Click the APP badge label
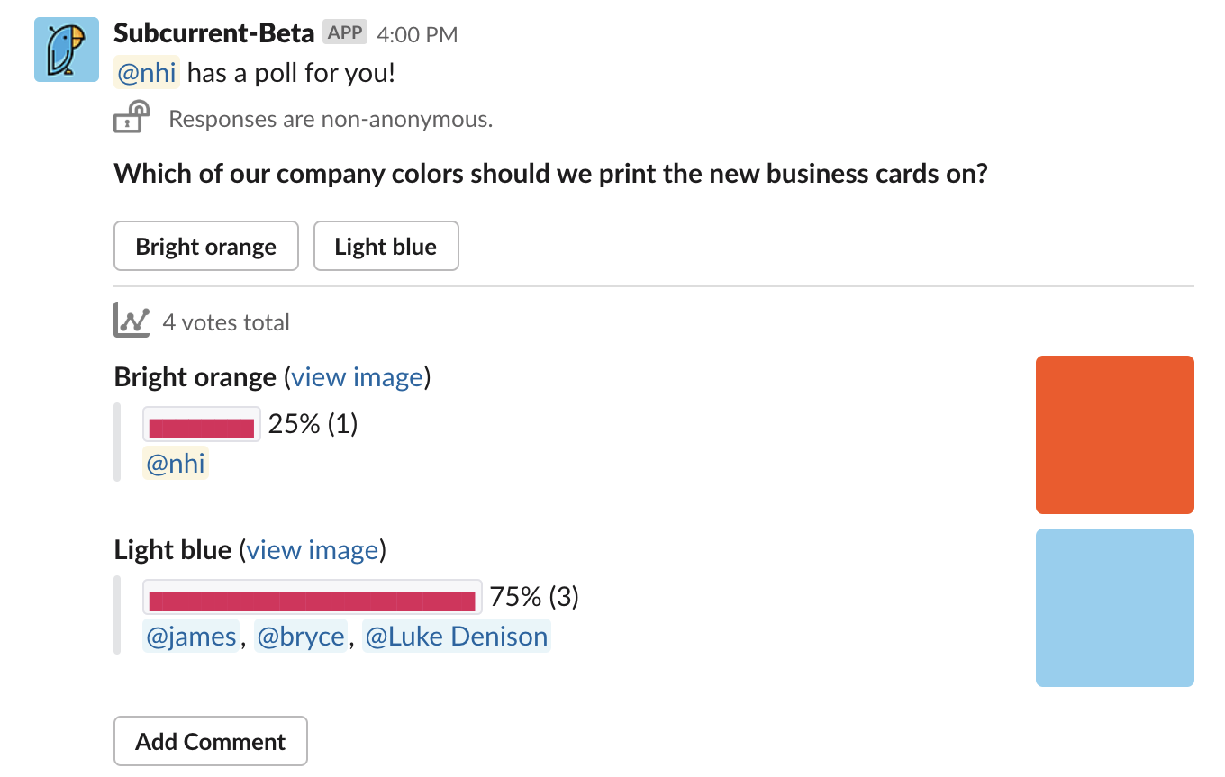Viewport: 1225px width, 777px height. pyautogui.click(x=345, y=33)
